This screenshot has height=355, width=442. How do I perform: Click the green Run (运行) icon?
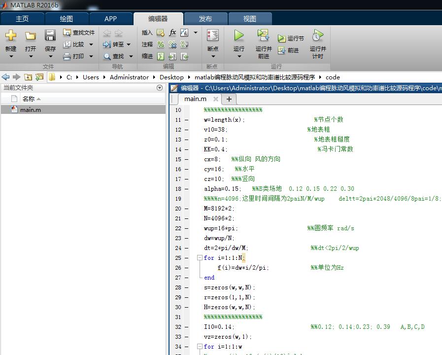click(x=239, y=35)
